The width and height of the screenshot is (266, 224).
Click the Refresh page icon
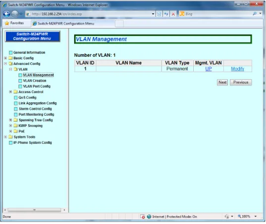(x=166, y=14)
